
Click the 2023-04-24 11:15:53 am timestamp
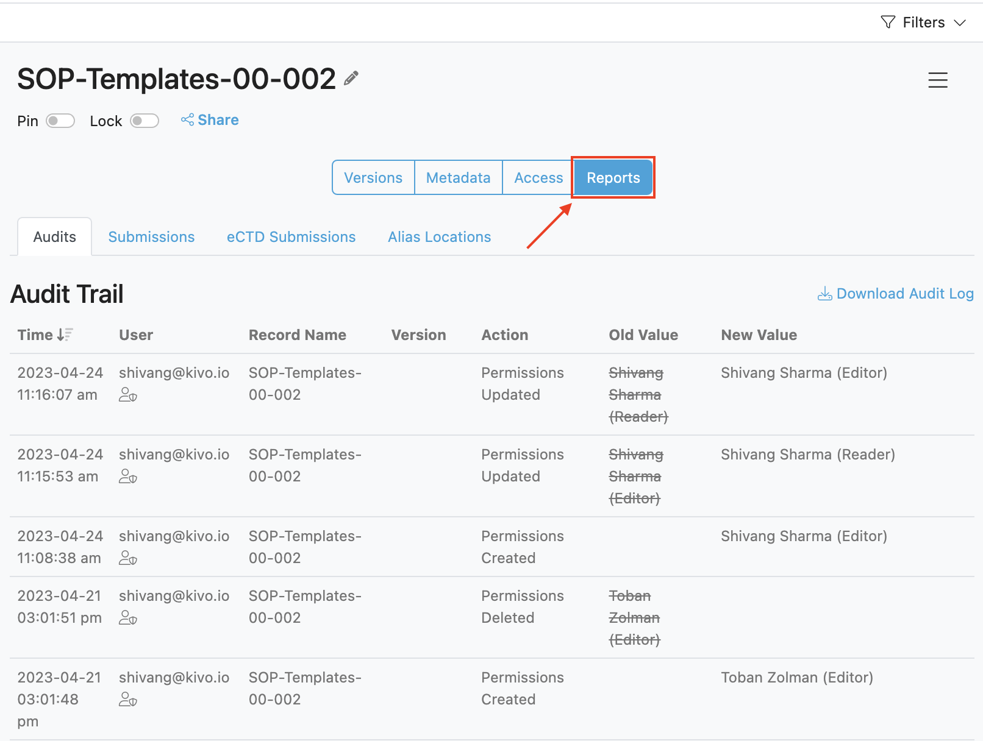point(60,465)
